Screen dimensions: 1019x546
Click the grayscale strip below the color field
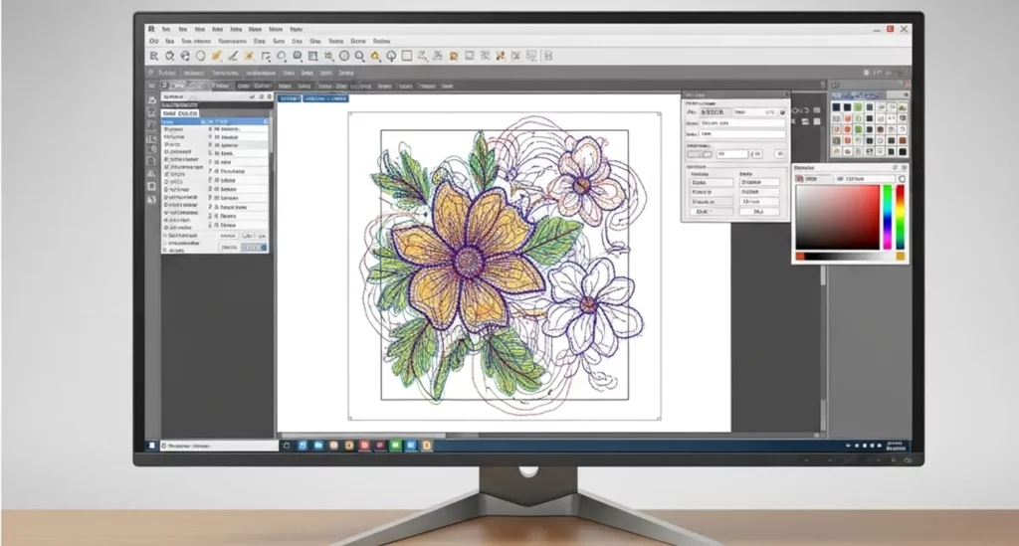(x=850, y=257)
